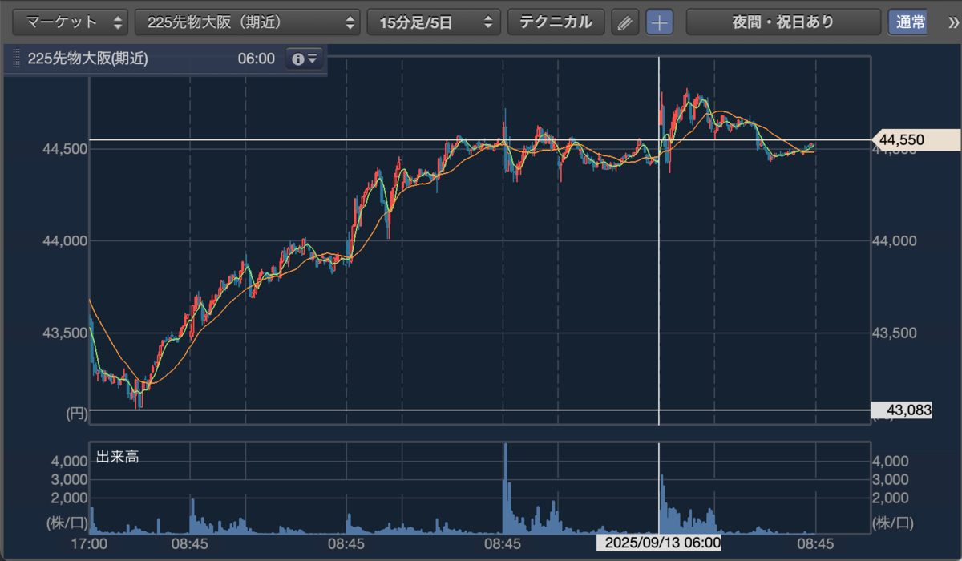Toggle the crosshair cursor button
The image size is (962, 561).
click(x=660, y=22)
